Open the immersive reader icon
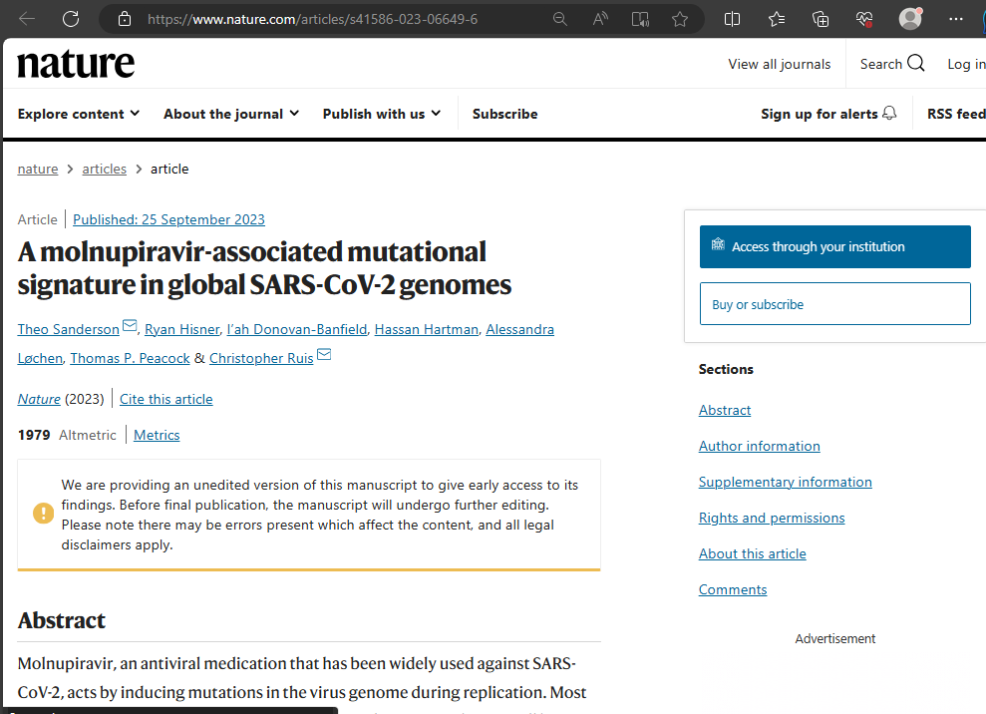 [x=640, y=20]
